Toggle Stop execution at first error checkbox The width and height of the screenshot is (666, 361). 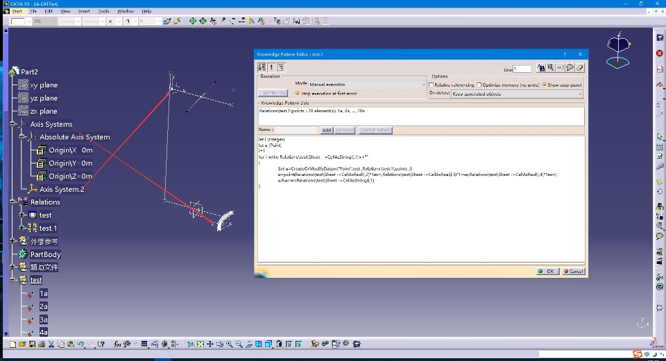298,94
